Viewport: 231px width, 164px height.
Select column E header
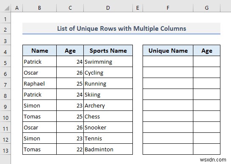point(137,8)
